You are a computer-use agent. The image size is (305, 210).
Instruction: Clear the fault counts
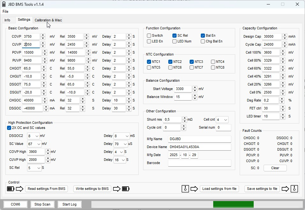click(x=275, y=168)
